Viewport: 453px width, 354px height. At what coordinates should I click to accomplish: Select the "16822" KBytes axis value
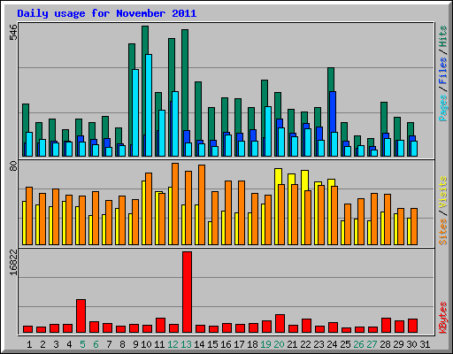pos(13,262)
